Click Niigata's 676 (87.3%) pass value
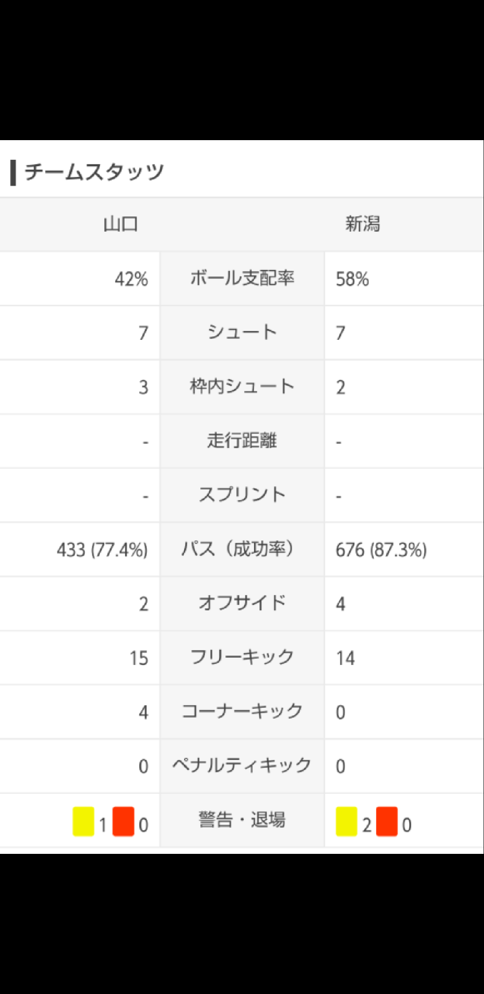484x994 pixels. tap(381, 550)
